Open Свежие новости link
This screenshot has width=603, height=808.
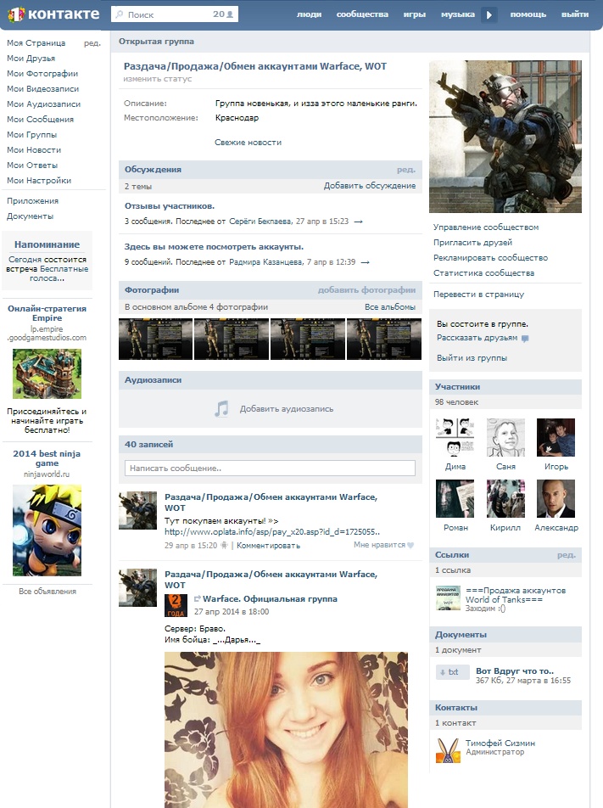(x=248, y=143)
